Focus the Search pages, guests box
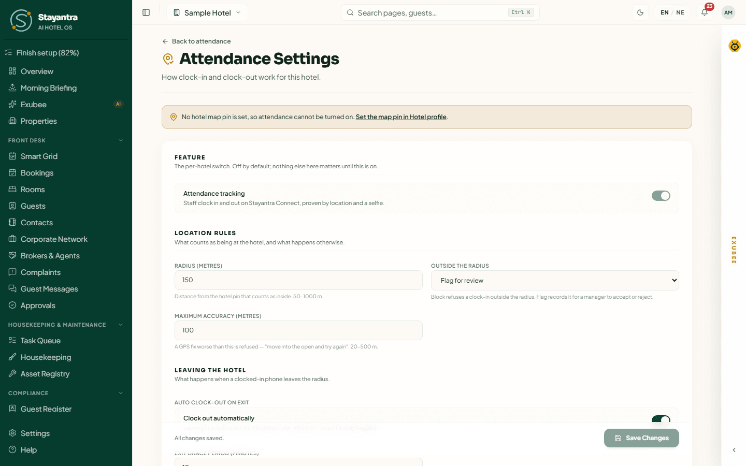 [x=440, y=12]
